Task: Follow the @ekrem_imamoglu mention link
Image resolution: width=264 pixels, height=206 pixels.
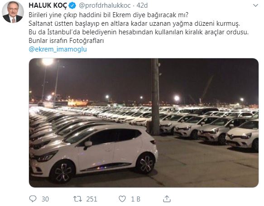Action: click(x=58, y=49)
